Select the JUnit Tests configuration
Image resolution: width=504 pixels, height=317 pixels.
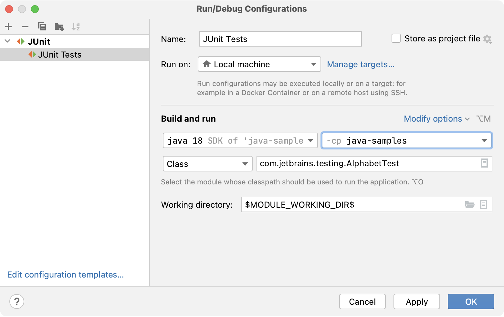(x=75, y=54)
